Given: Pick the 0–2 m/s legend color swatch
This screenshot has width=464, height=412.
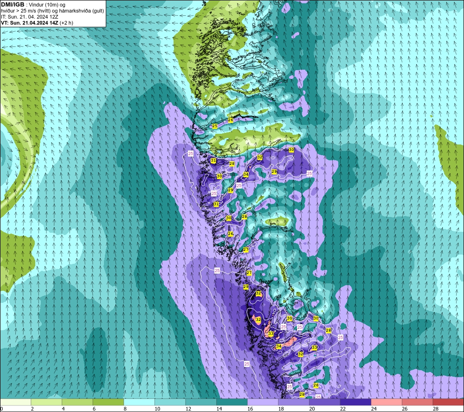Looking at the screenshot, I should [15, 402].
